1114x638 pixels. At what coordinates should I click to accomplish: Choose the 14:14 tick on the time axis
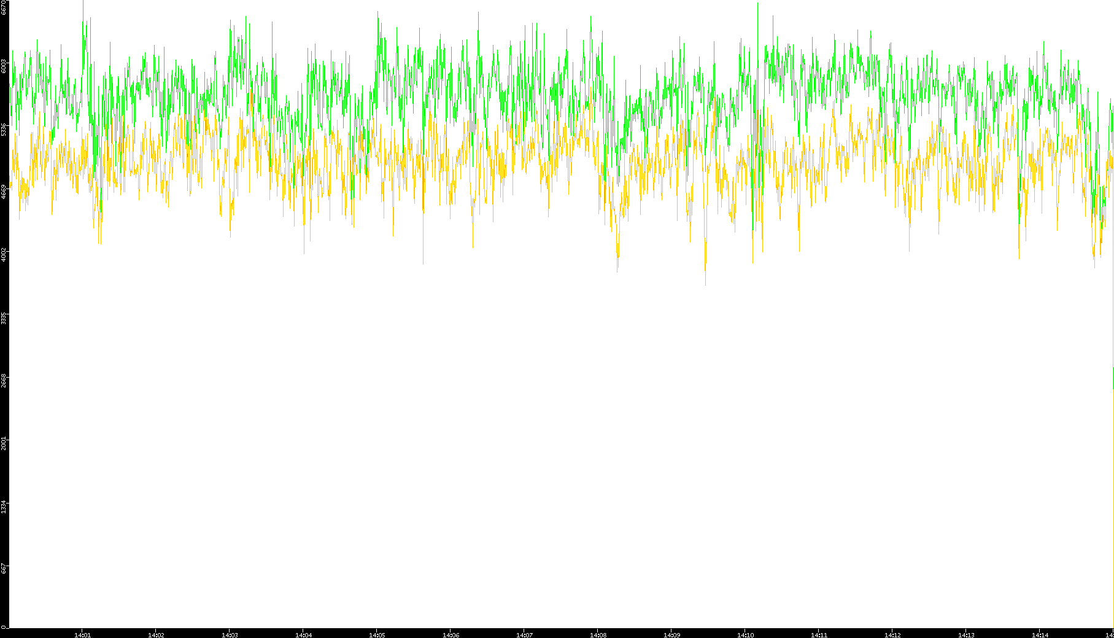[x=1040, y=635]
